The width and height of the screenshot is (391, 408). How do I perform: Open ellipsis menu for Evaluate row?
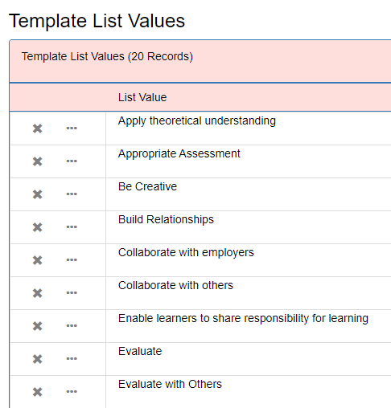pyautogui.click(x=72, y=359)
